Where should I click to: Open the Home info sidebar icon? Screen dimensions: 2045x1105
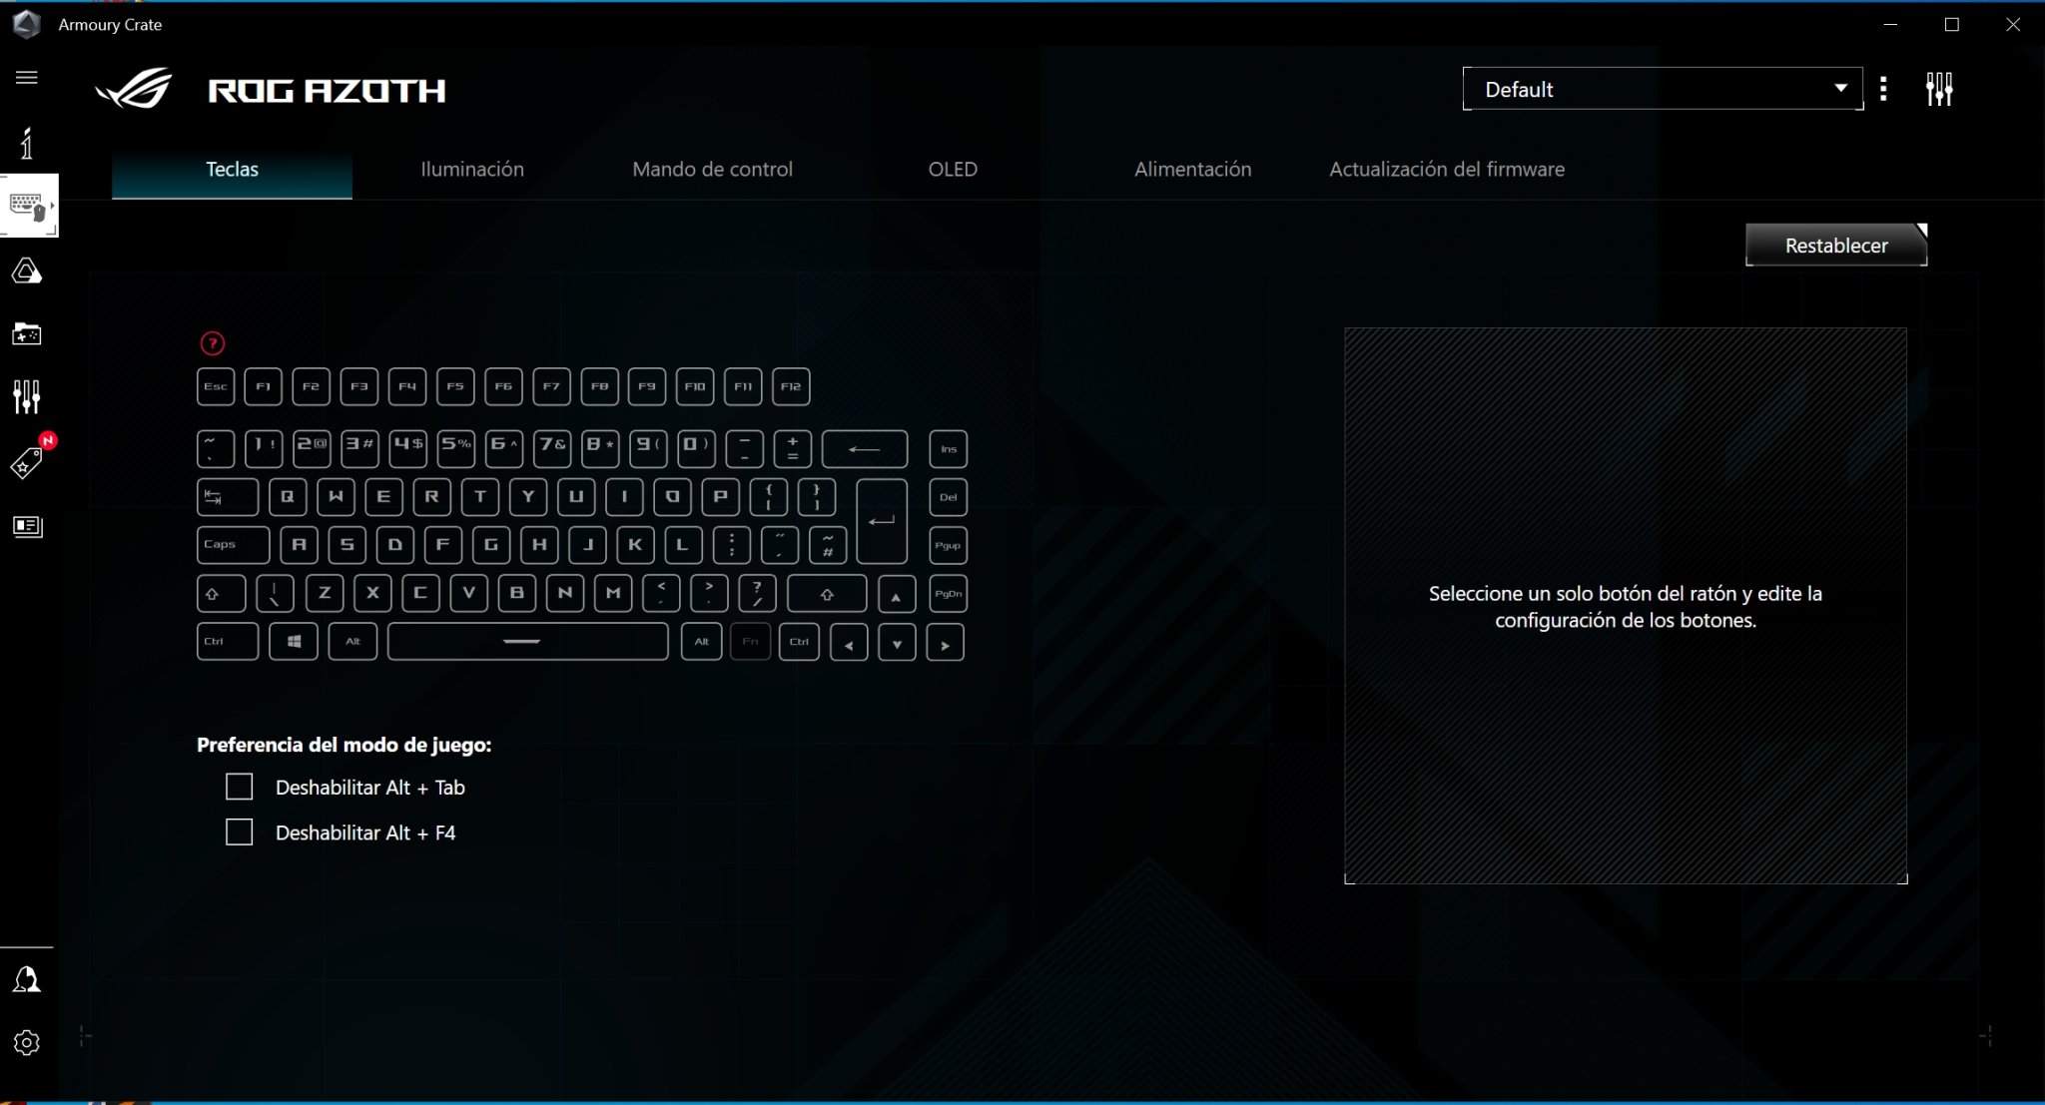27,143
